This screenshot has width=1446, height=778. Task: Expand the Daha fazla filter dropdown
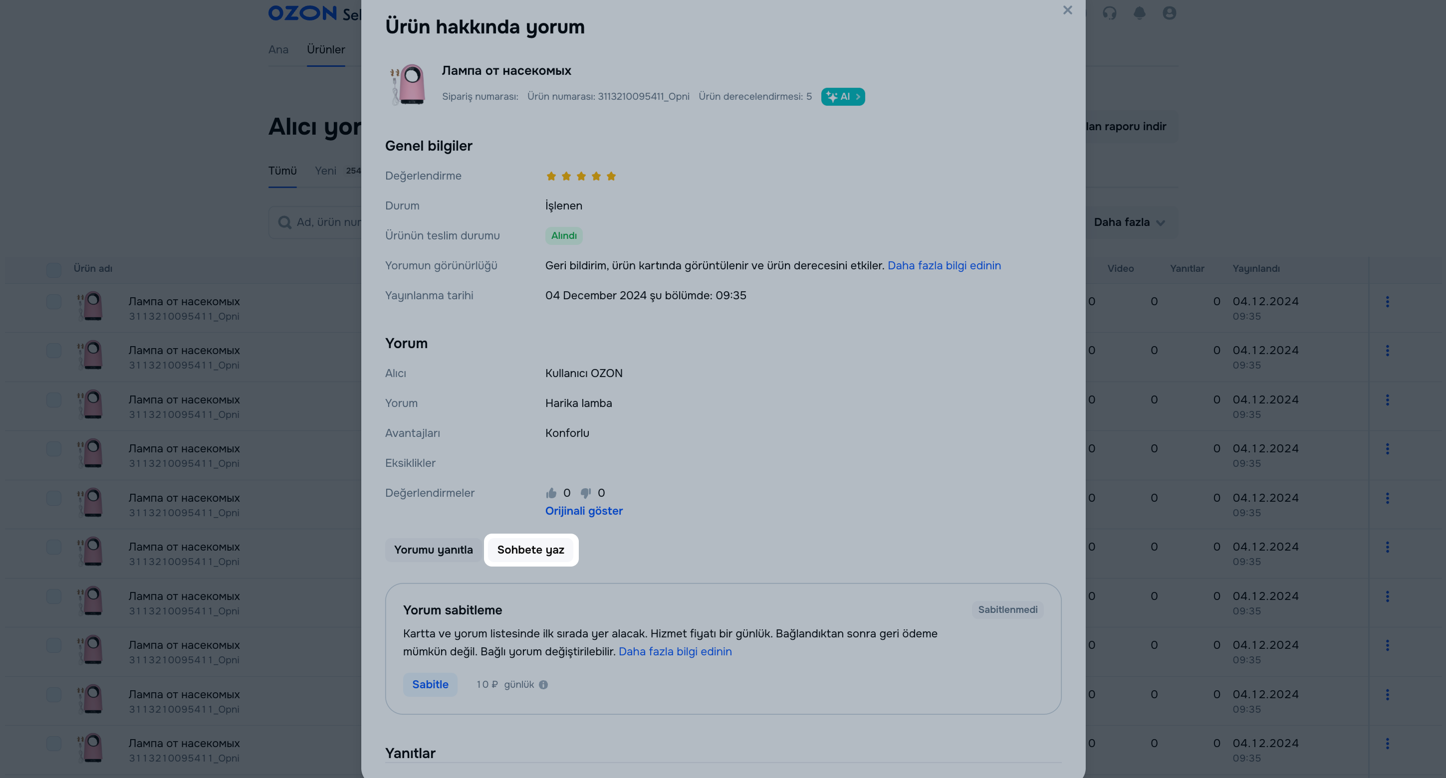click(x=1129, y=223)
